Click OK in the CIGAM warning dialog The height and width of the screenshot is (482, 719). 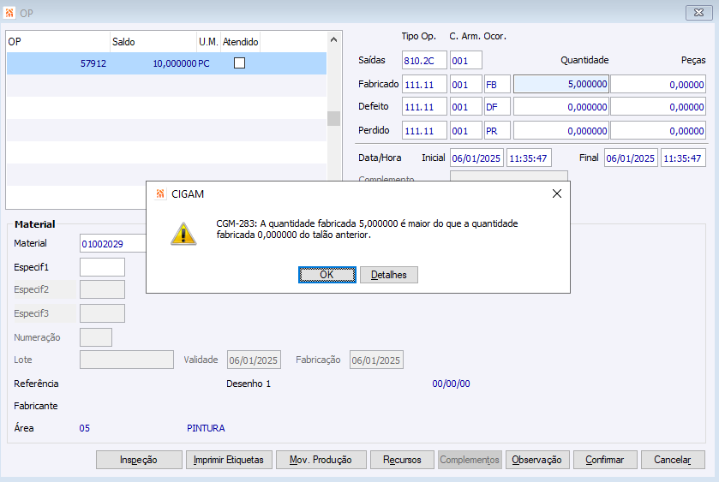pyautogui.click(x=327, y=275)
